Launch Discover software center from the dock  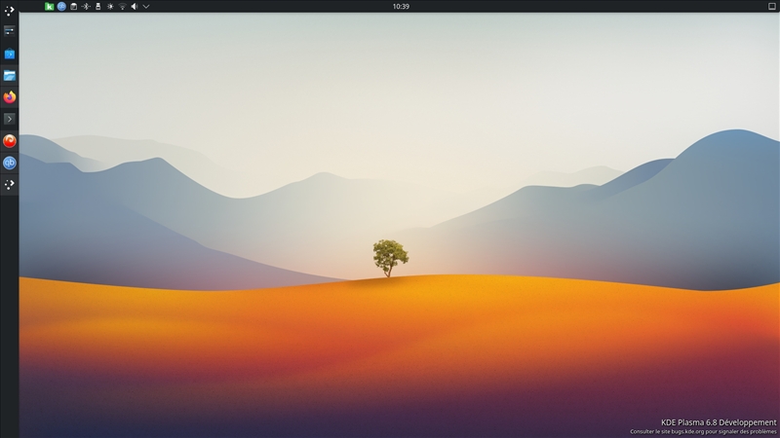coord(10,54)
